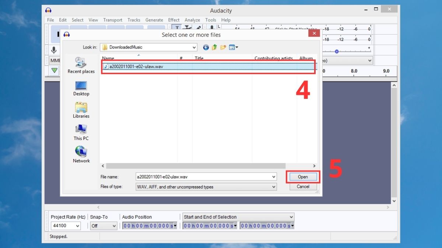Open the View Menu icon dropdown
Image resolution: width=442 pixels, height=248 pixels.
click(x=234, y=47)
